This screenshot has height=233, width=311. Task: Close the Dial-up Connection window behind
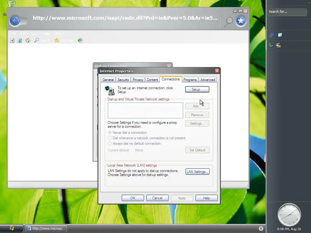tap(169, 66)
